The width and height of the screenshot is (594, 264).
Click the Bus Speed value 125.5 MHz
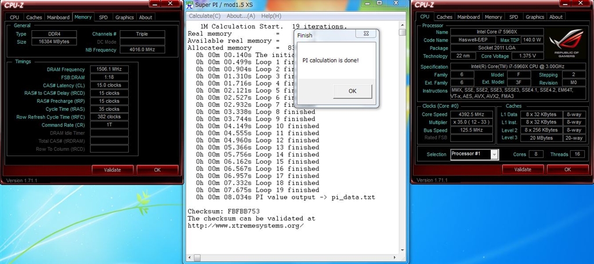coord(471,131)
